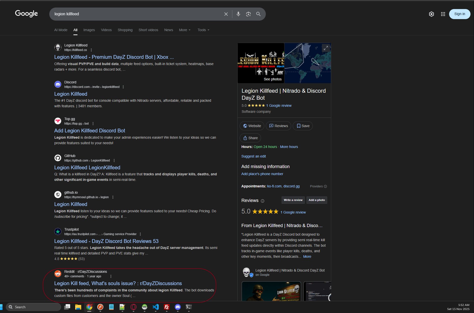Focus the Google search input field

click(x=137, y=14)
